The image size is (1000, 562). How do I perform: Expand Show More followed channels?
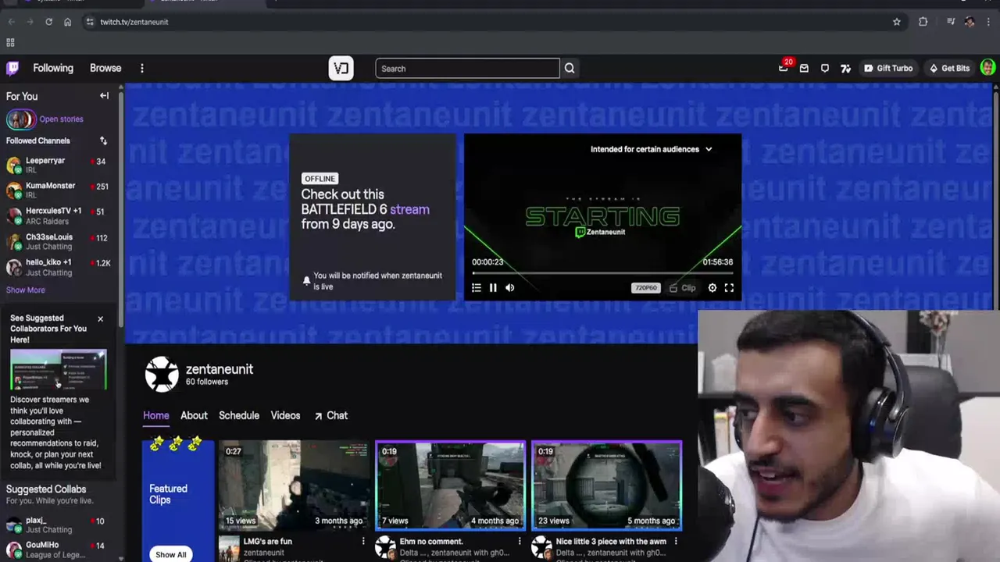pyautogui.click(x=26, y=290)
